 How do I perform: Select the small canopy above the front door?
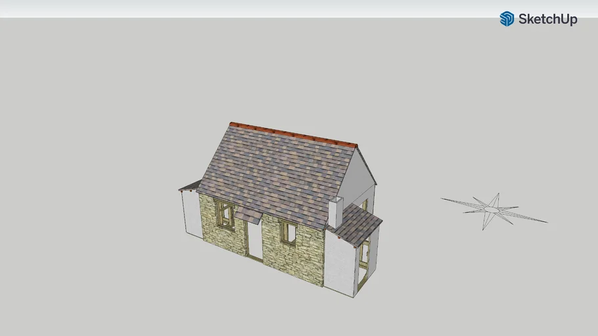click(248, 215)
